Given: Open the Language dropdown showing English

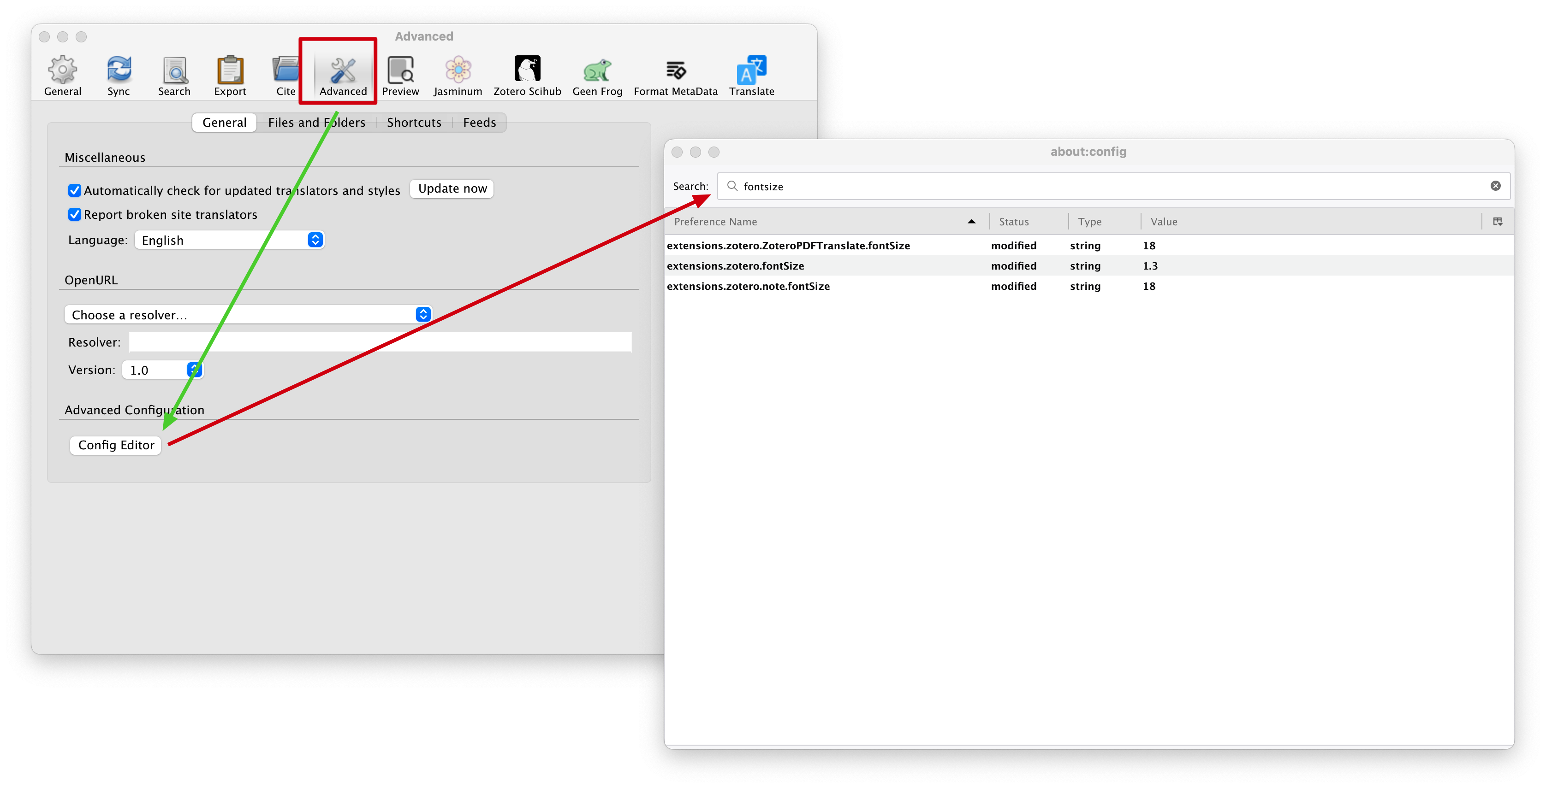Looking at the screenshot, I should tap(229, 241).
